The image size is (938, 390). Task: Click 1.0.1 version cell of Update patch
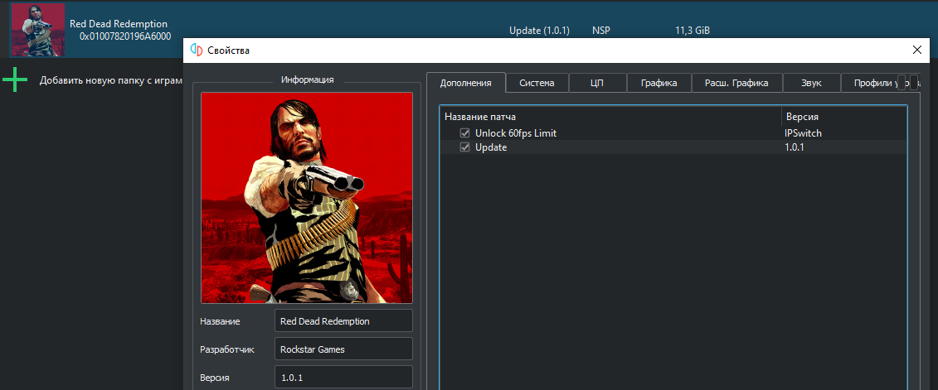point(795,147)
